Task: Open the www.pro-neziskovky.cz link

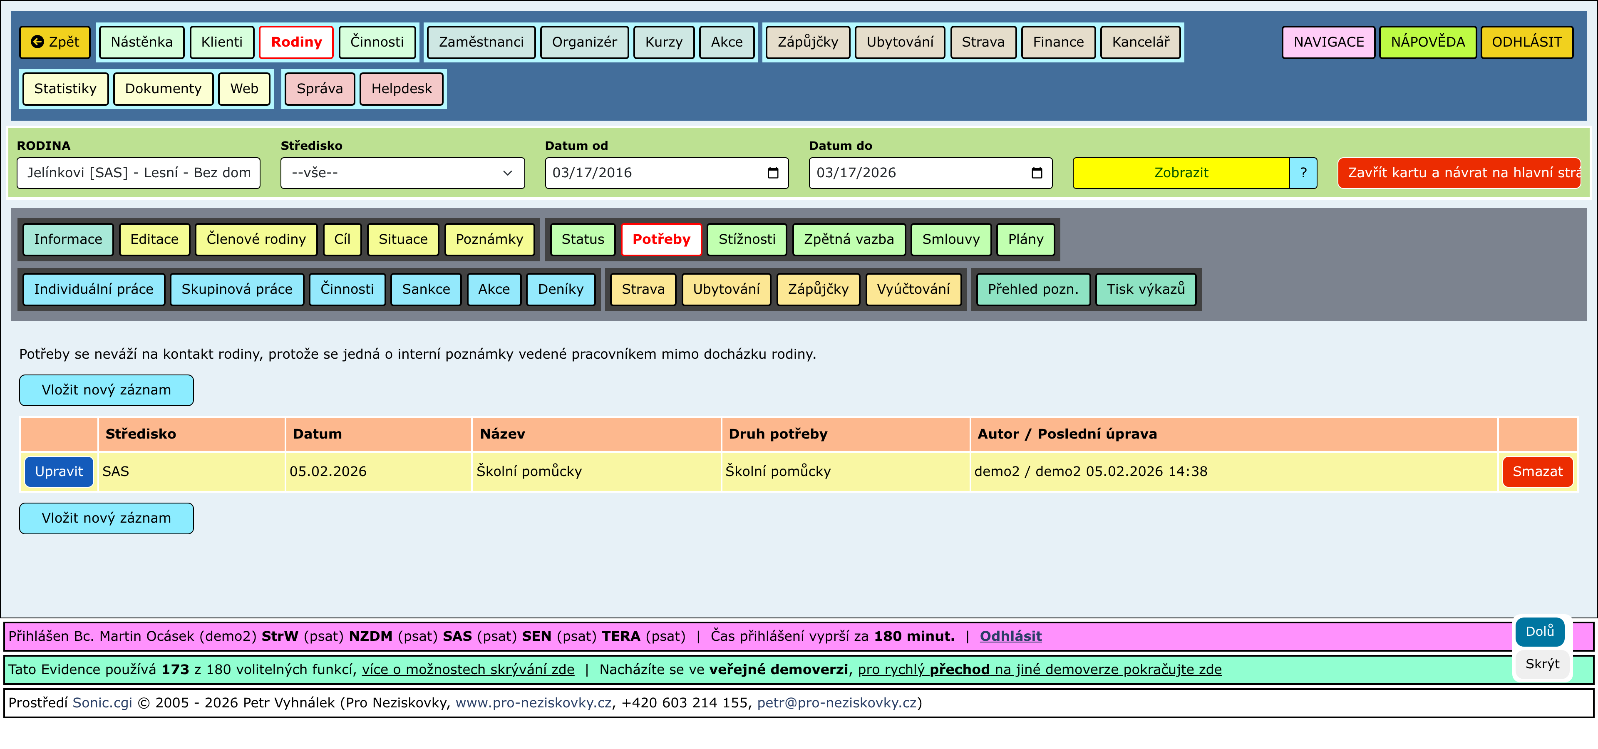Action: (533, 703)
